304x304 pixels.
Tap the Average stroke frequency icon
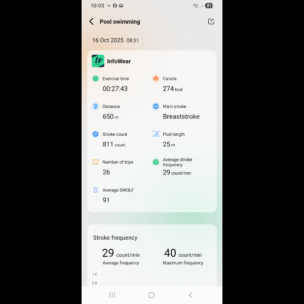coord(156,162)
